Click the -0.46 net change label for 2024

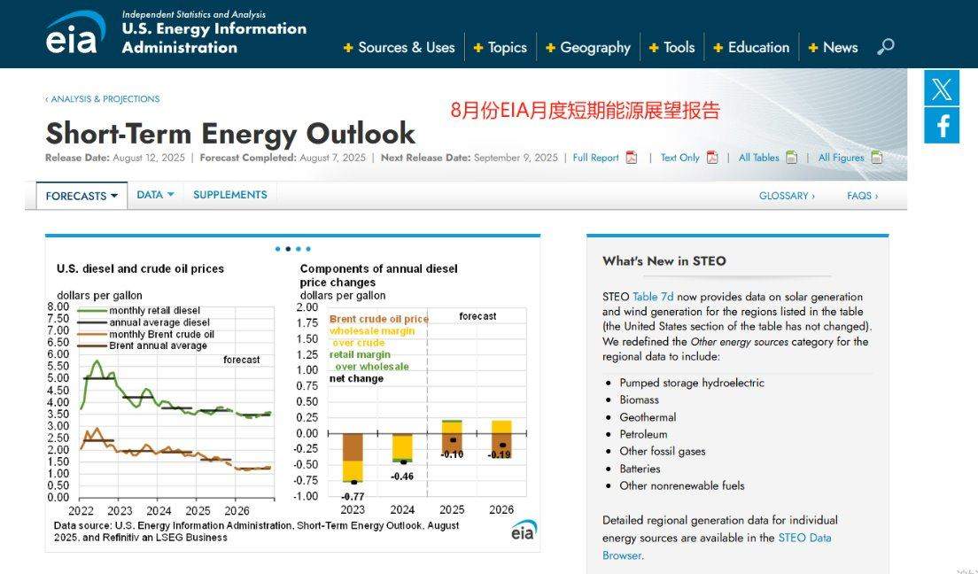pyautogui.click(x=402, y=476)
